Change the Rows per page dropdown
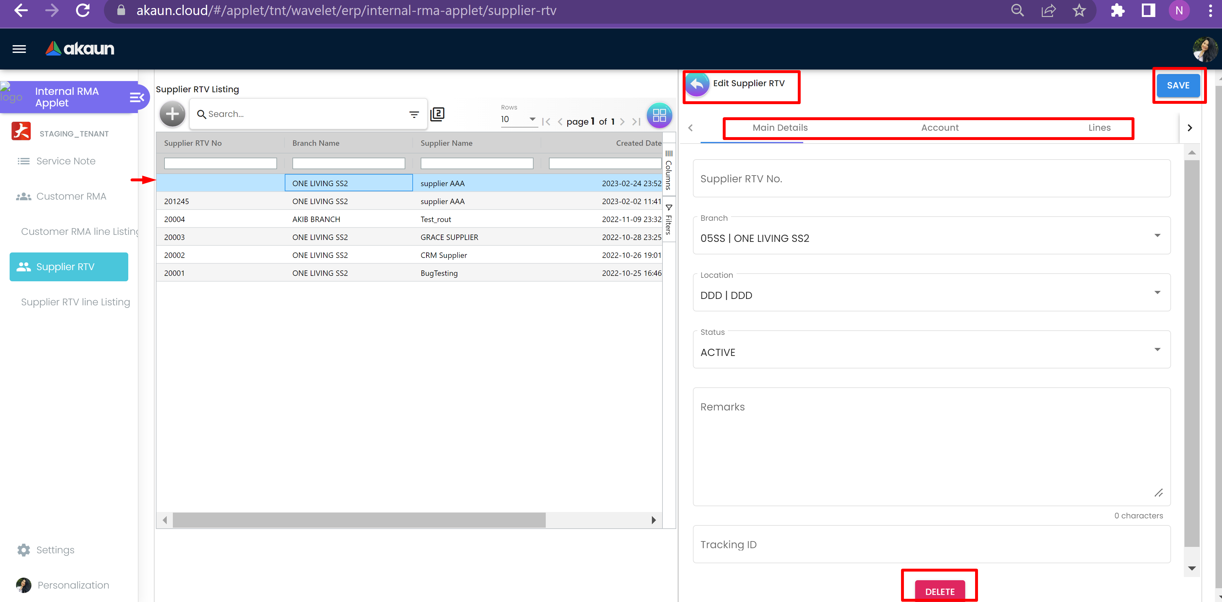1222x602 pixels. click(518, 120)
